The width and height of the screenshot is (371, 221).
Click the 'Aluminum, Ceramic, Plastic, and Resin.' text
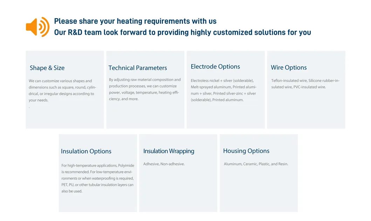(x=256, y=164)
